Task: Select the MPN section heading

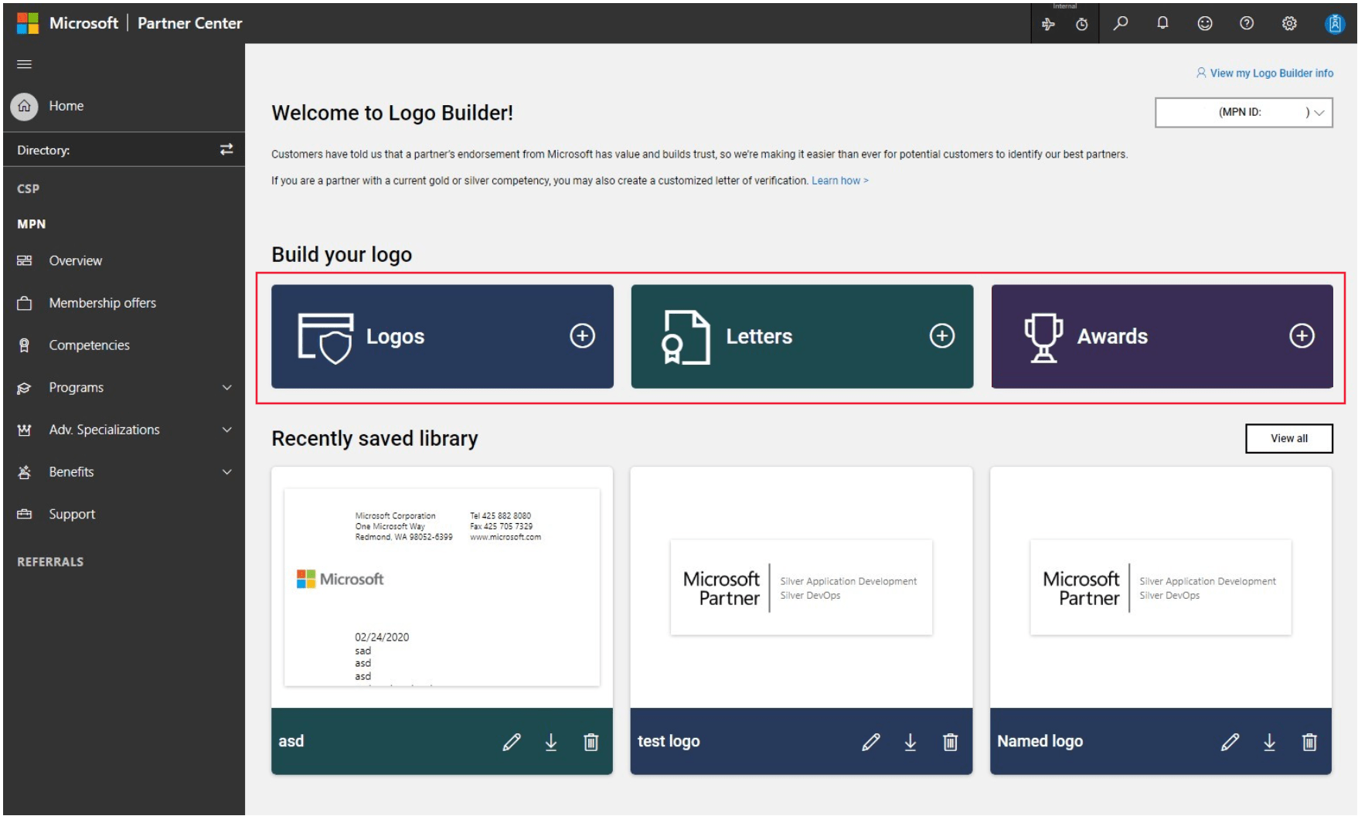Action: 31,224
